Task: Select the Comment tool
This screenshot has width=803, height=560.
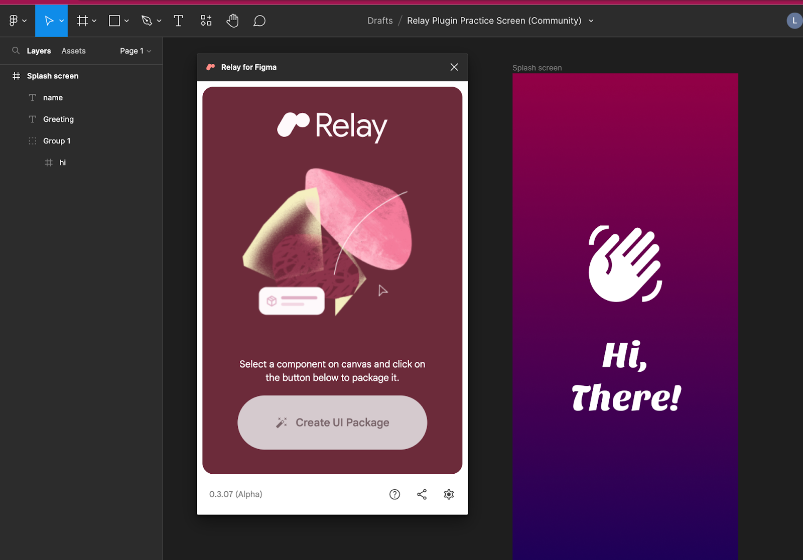Action: pyautogui.click(x=259, y=21)
